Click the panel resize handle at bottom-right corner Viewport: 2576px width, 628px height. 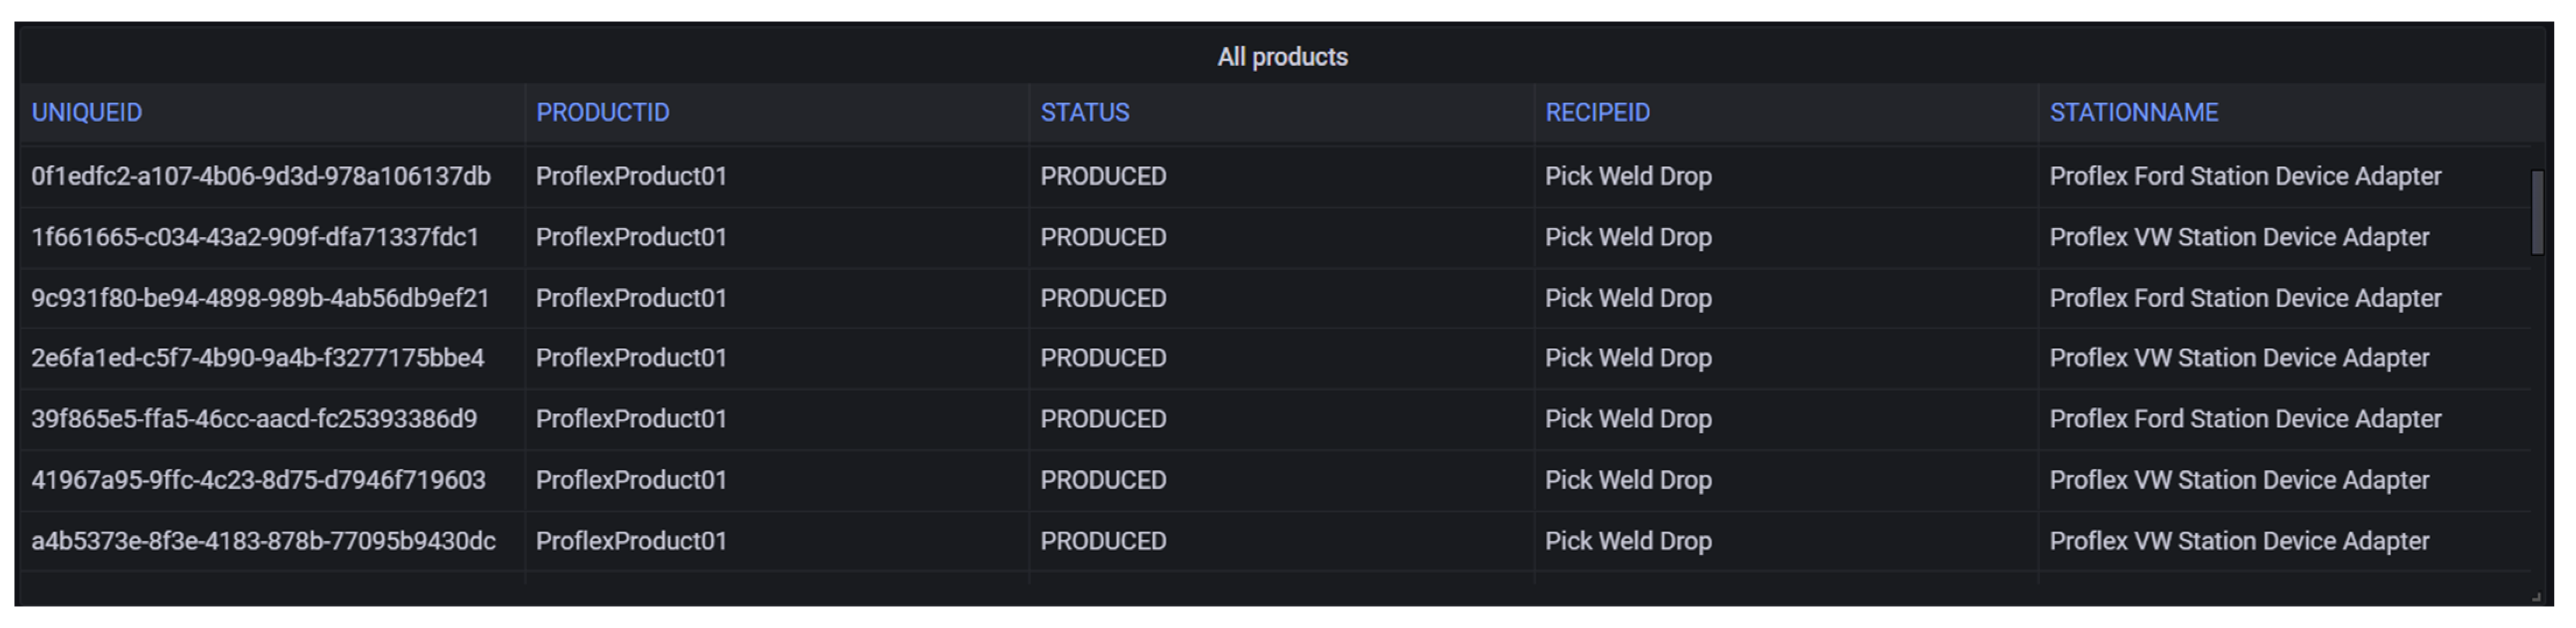[x=2536, y=597]
